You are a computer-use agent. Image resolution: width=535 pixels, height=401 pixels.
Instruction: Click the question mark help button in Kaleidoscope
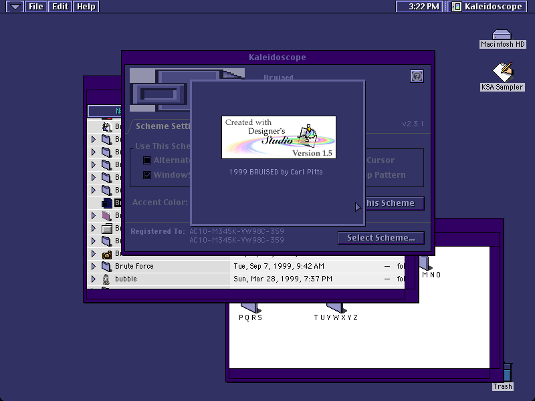(417, 76)
